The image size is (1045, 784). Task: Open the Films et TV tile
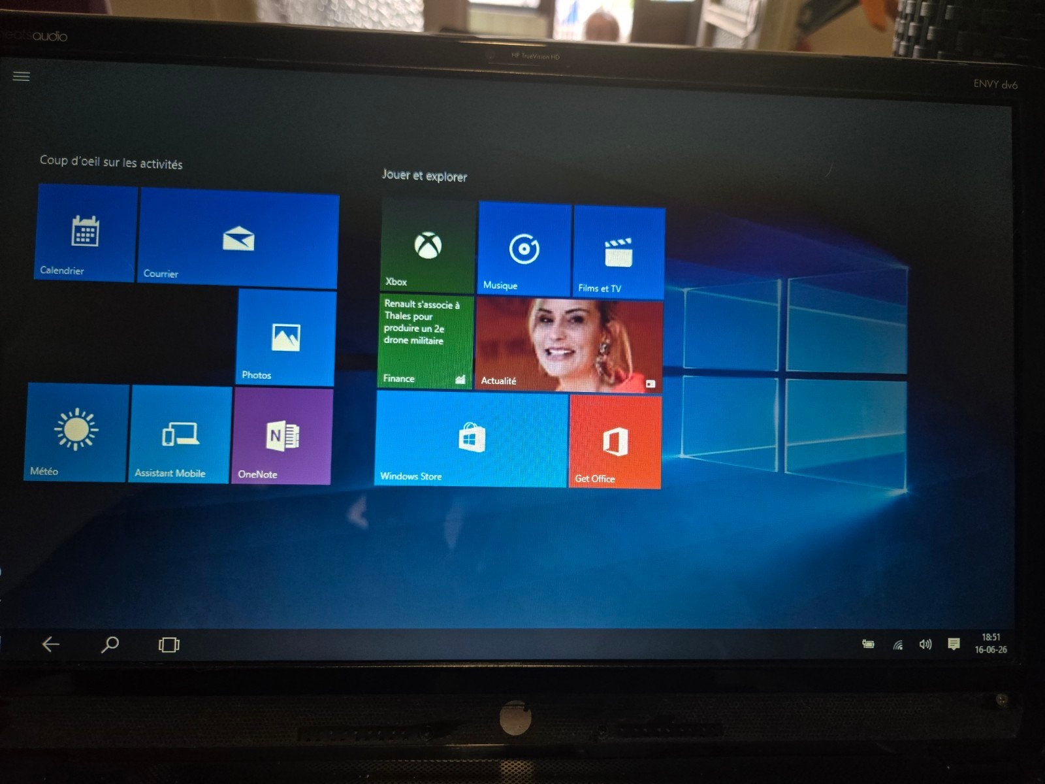(619, 252)
